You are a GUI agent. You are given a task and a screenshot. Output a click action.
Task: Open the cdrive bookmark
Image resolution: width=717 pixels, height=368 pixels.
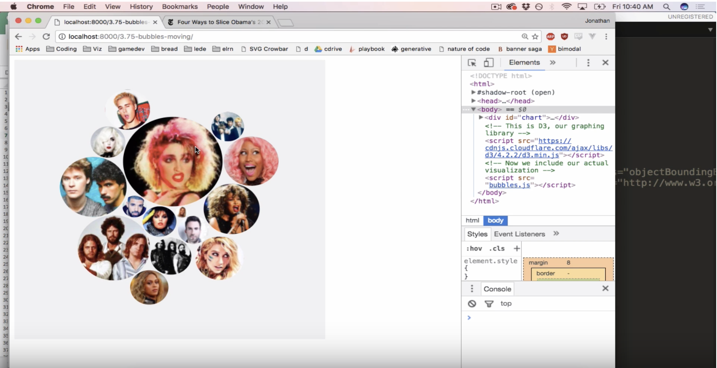(328, 49)
